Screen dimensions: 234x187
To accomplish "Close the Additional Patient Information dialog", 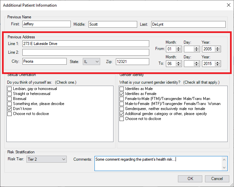I will point(228,5).
